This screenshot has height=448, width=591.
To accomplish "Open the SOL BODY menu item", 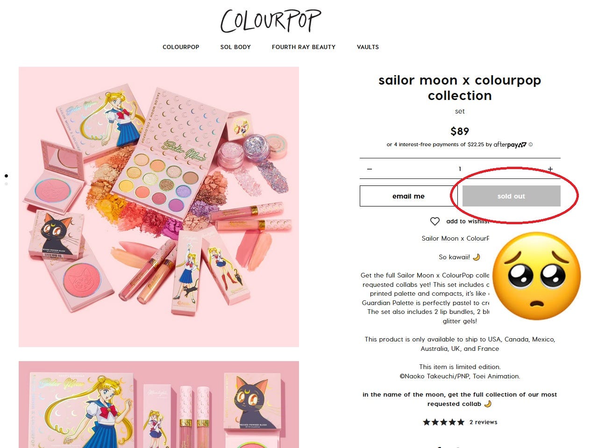I will click(x=235, y=47).
